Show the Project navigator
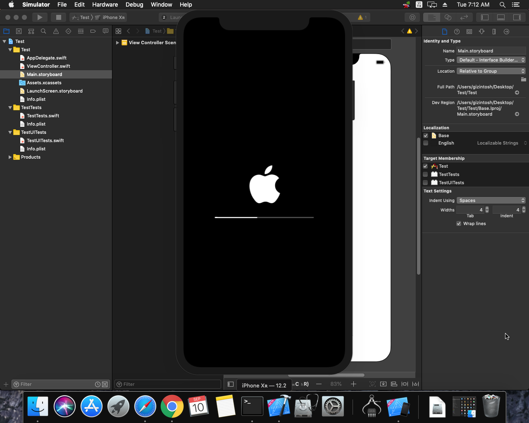Image resolution: width=529 pixels, height=423 pixels. click(x=6, y=31)
